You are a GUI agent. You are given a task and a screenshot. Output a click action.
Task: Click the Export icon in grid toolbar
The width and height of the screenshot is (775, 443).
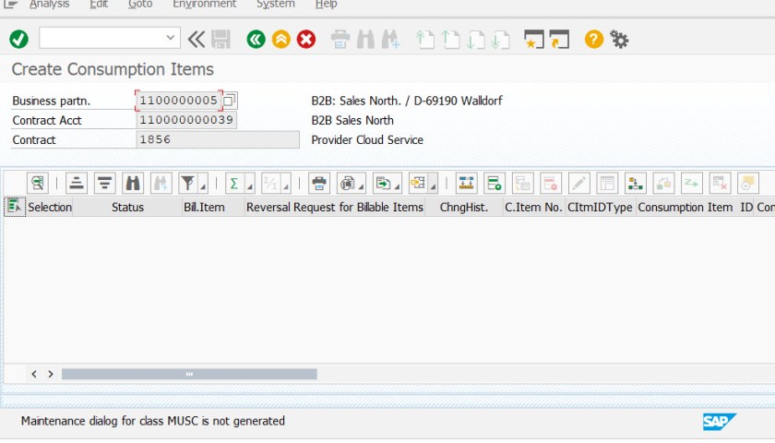pos(383,184)
